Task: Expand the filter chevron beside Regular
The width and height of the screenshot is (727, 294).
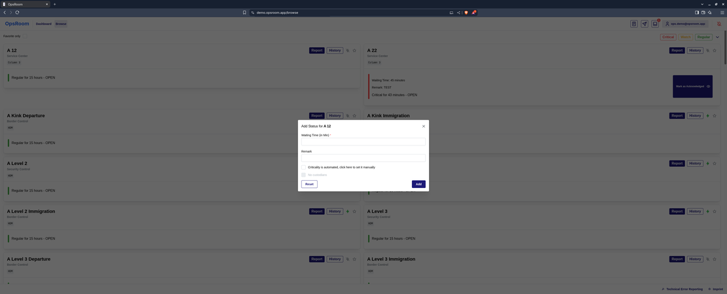Action: point(718,37)
